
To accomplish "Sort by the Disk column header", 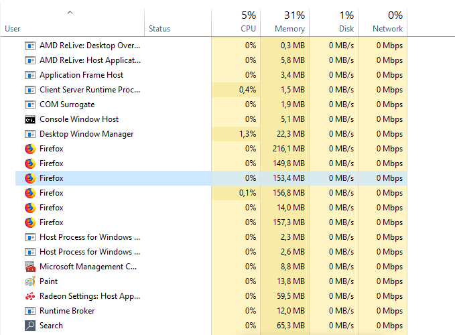I will [x=334, y=22].
